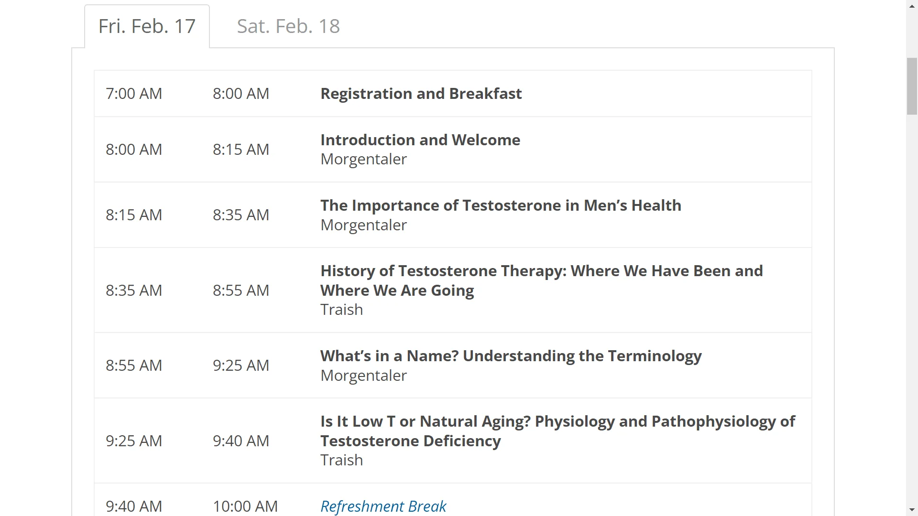Click Introduction and Welcome session title
The height and width of the screenshot is (516, 918).
click(x=420, y=140)
